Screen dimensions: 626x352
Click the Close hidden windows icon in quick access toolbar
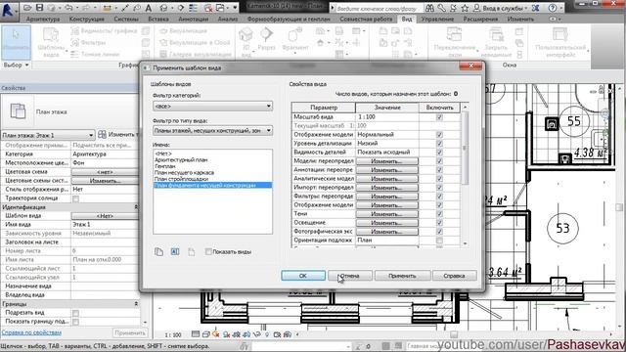point(208,8)
